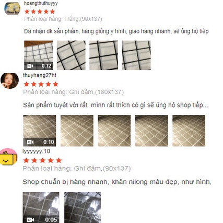Open the username link lyyyyyy.10
The width and height of the screenshot is (223, 223).
(x=36, y=151)
